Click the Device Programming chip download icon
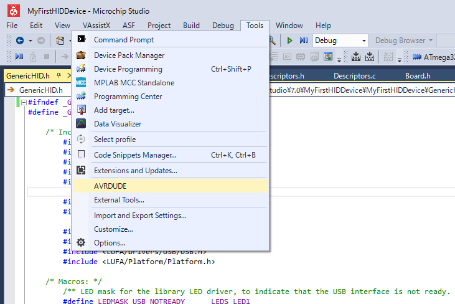 (356, 57)
